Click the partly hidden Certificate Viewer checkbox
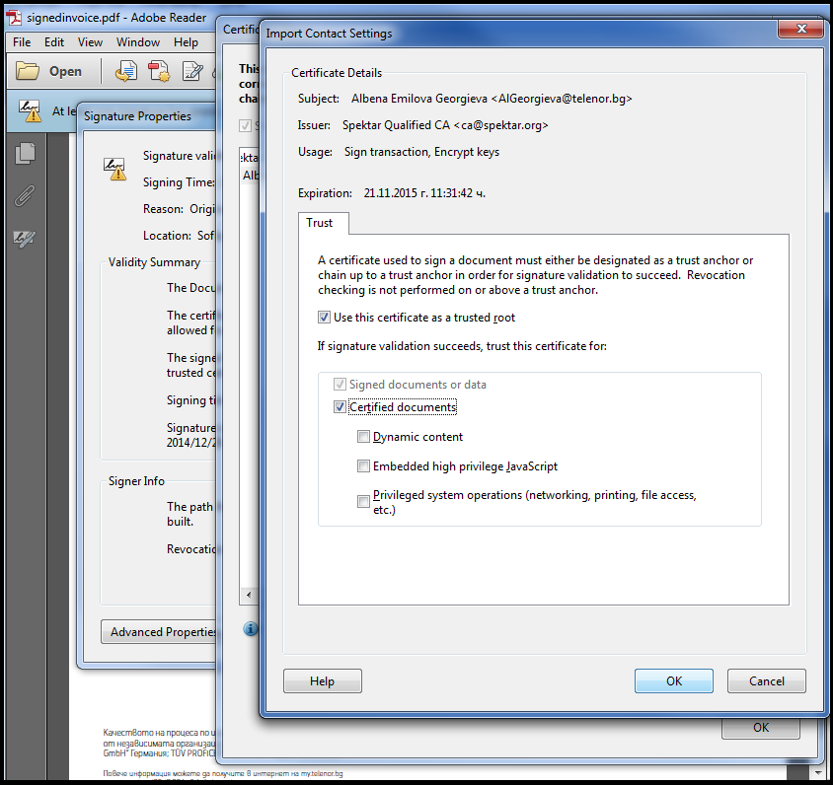The width and height of the screenshot is (833, 785). [x=245, y=125]
